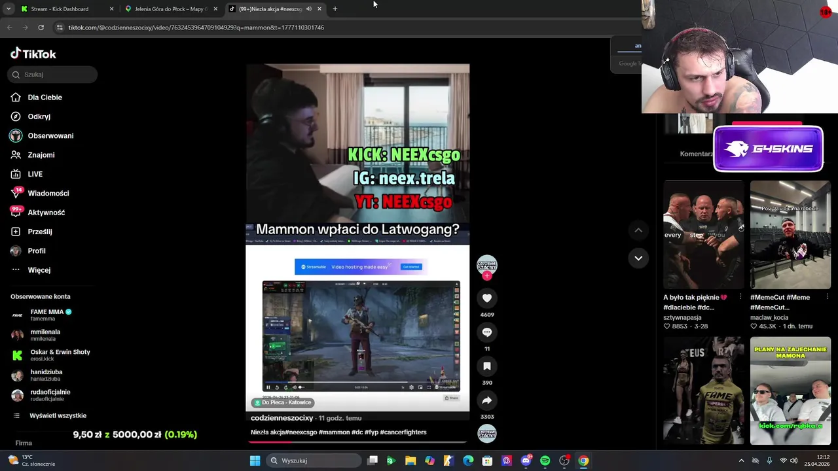Open Task View on taskbar

[x=373, y=461]
